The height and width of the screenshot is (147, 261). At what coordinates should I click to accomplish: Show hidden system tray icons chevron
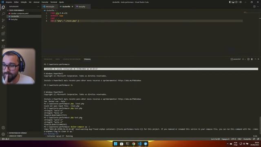tap(228, 144)
